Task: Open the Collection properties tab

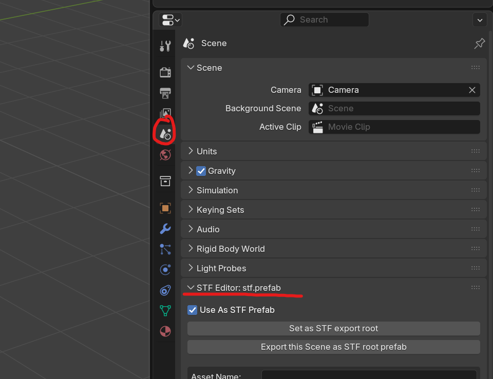Action: 165,181
